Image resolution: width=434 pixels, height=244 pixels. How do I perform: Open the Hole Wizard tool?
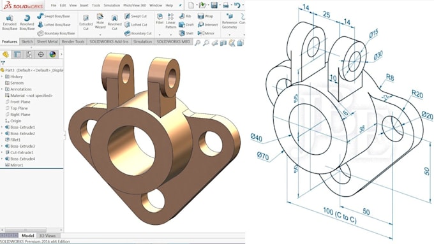click(x=100, y=22)
